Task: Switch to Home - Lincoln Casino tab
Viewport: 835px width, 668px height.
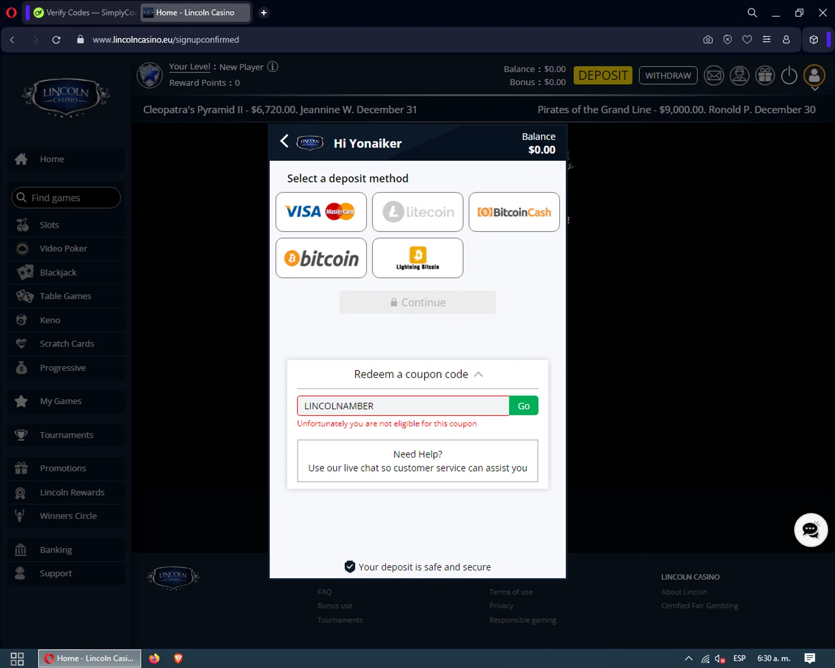Action: coord(195,12)
